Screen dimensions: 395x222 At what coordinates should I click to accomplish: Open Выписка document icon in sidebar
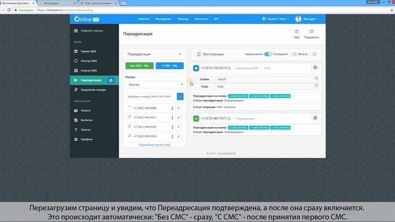click(76, 120)
